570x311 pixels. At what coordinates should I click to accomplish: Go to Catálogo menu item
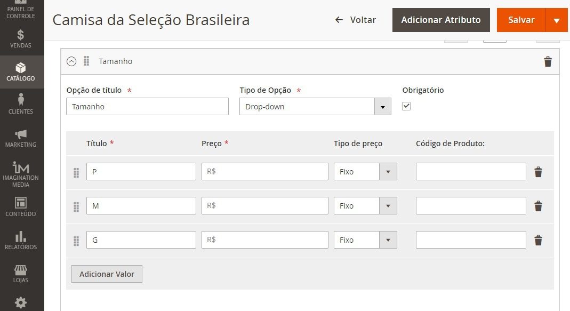tap(21, 72)
